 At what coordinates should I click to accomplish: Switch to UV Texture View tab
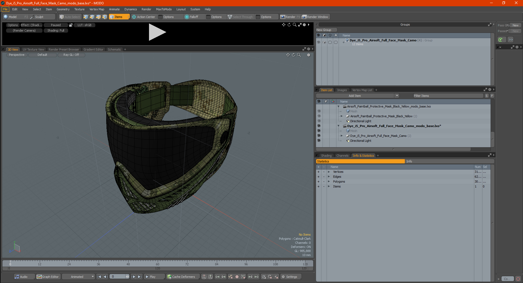[34, 50]
